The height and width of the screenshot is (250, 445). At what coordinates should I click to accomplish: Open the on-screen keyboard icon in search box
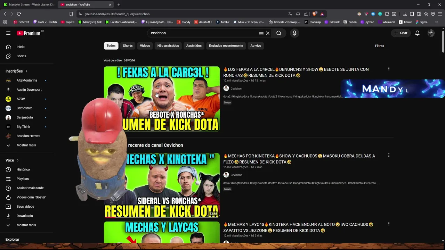click(x=261, y=33)
